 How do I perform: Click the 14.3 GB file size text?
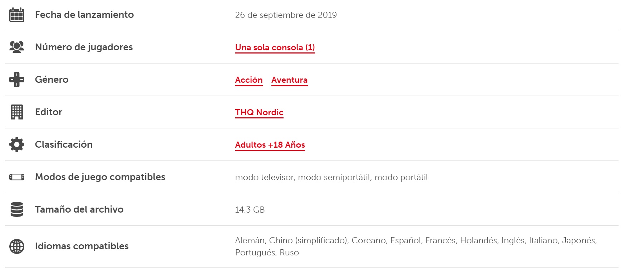point(250,210)
